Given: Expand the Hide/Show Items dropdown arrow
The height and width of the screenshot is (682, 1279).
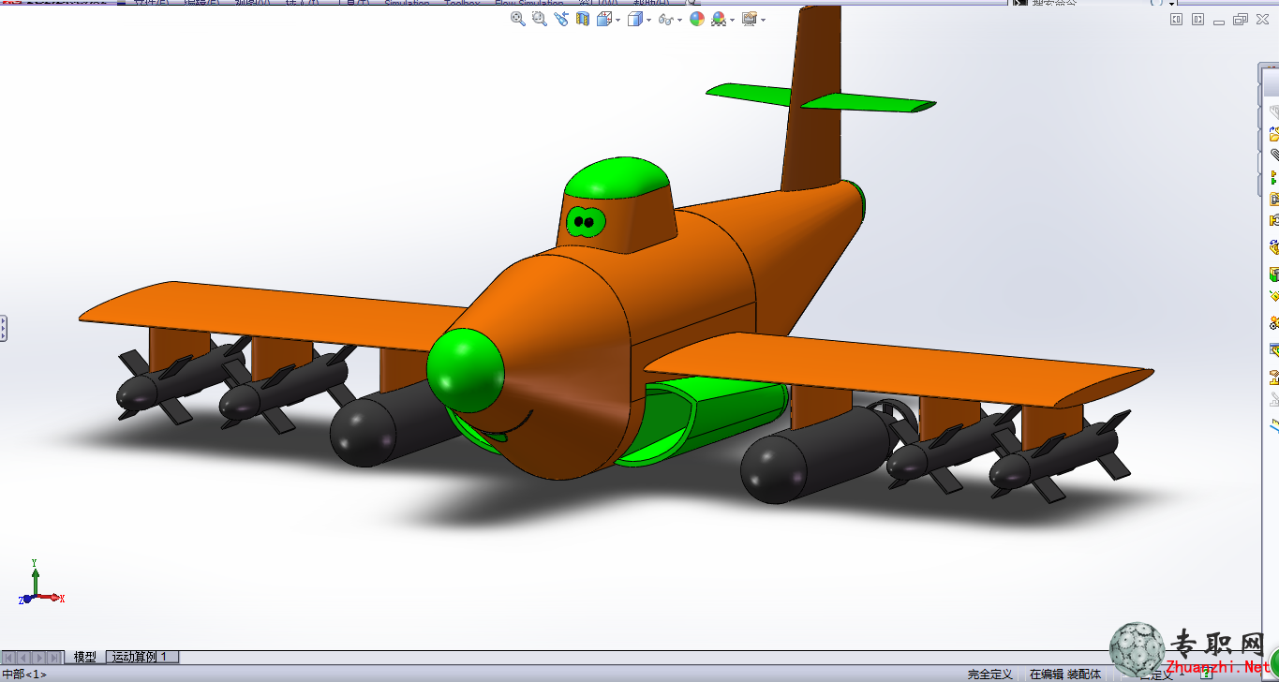Looking at the screenshot, I should click(679, 20).
